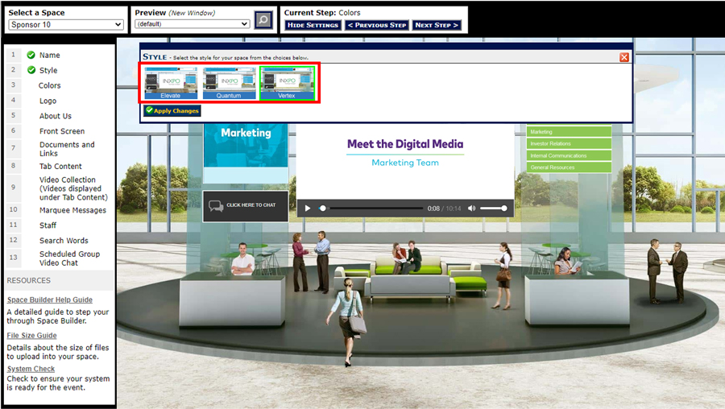725x409 pixels.
Task: Go to the Colors step
Action: click(49, 85)
